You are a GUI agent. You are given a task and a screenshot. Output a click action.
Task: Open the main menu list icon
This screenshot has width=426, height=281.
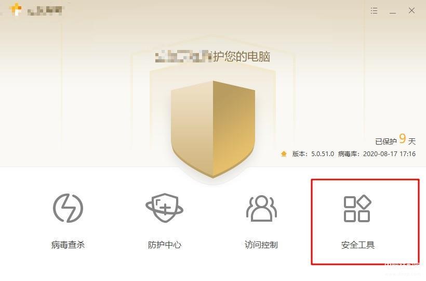pos(374,10)
